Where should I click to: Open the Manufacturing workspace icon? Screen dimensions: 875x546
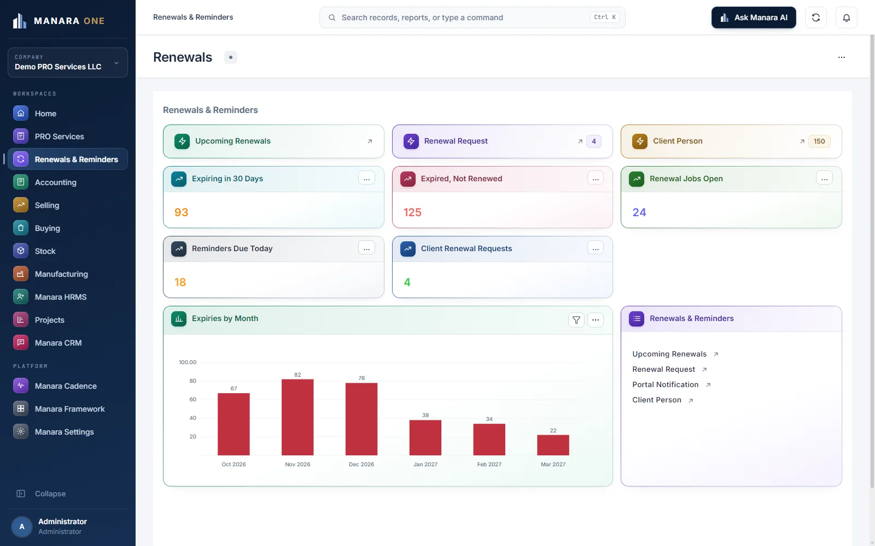[21, 274]
